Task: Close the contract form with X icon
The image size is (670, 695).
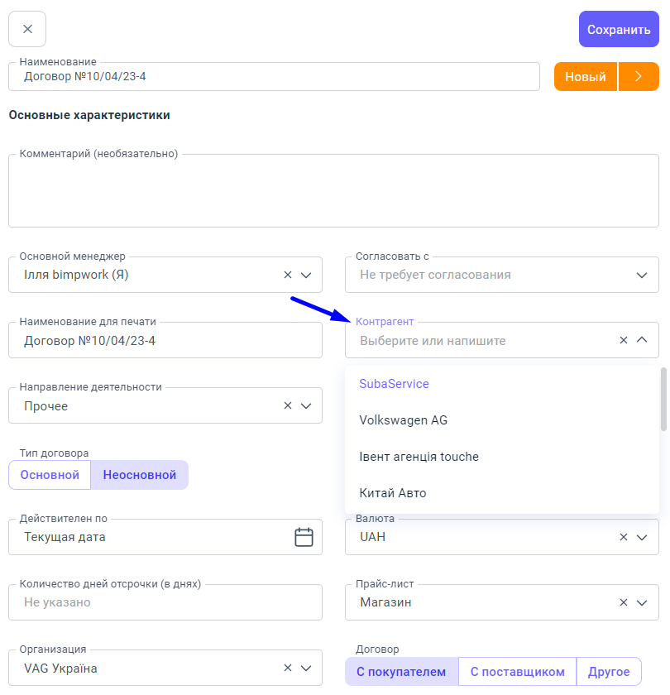Action: [x=27, y=29]
